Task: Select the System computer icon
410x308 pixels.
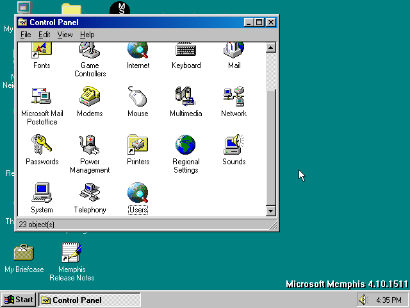Action: 42,193
